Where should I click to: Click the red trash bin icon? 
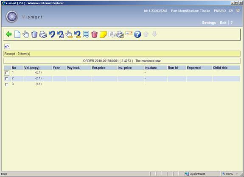point(94,34)
